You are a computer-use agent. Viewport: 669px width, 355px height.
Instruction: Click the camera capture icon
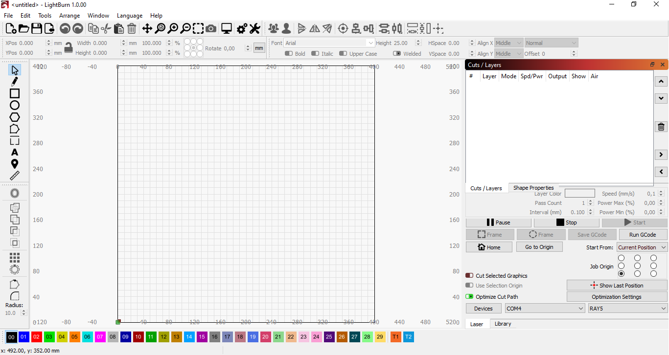pyautogui.click(x=211, y=28)
